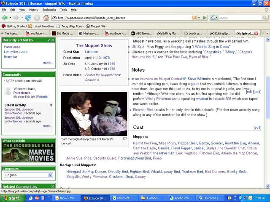The width and height of the screenshot is (270, 202).
Task: Open the Tough Pigs Forum bookmark
Action: (70, 26)
